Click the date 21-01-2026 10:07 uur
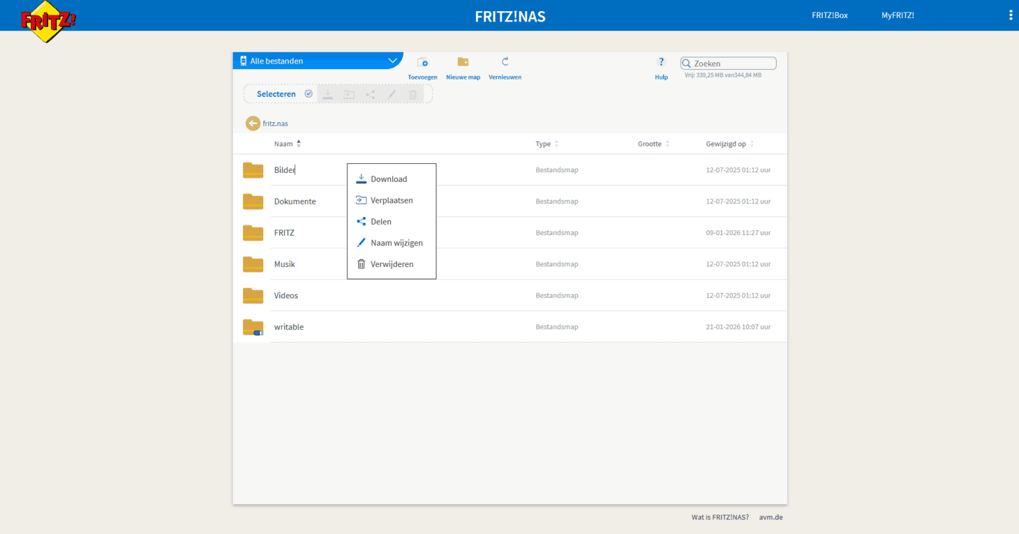This screenshot has height=534, width=1019. [738, 327]
